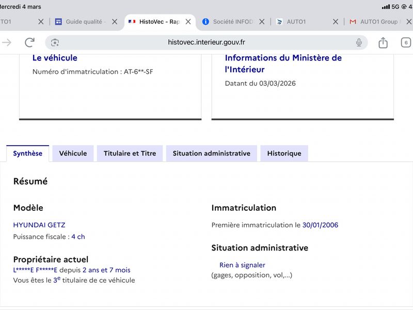Close the Société INFOD tab
Viewport: 413px width, 310px height.
coord(262,22)
